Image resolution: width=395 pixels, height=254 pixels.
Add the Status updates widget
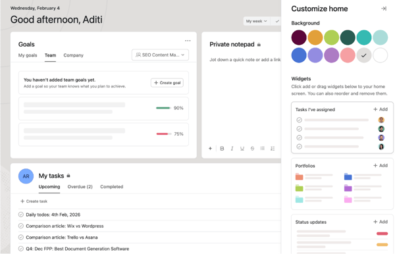pyautogui.click(x=381, y=222)
